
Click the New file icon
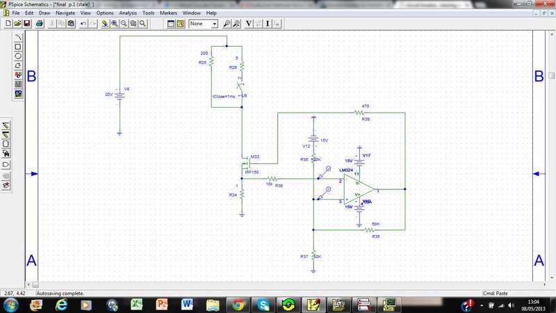pyautogui.click(x=8, y=23)
